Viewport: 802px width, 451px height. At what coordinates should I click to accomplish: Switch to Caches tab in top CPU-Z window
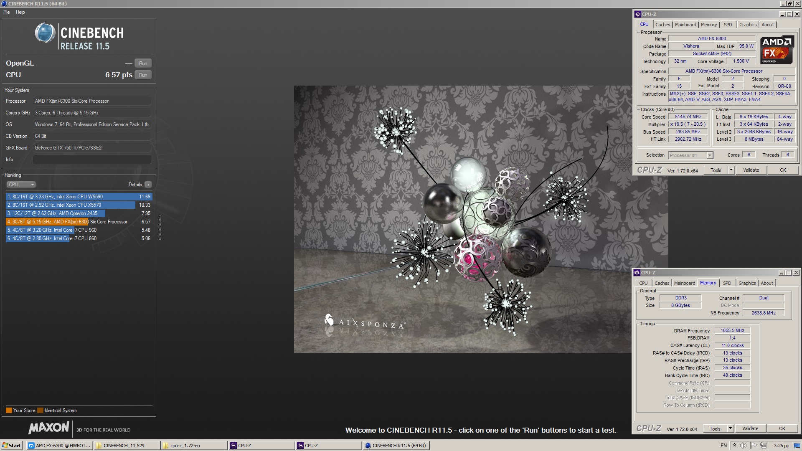[662, 25]
